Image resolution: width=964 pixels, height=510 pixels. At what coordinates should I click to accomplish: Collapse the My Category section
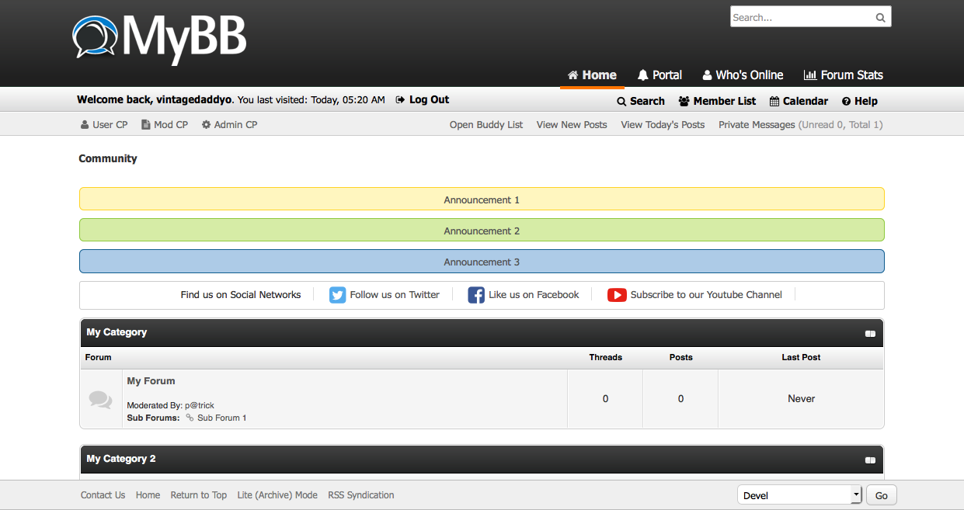[870, 334]
